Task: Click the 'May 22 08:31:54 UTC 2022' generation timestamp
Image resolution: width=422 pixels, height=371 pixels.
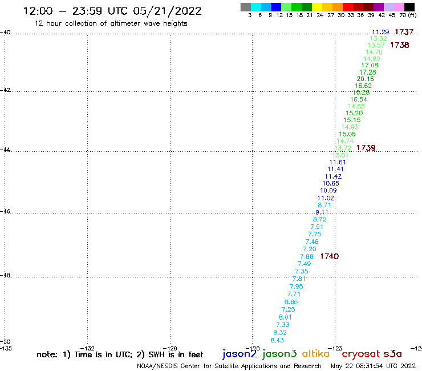Action: point(374,366)
